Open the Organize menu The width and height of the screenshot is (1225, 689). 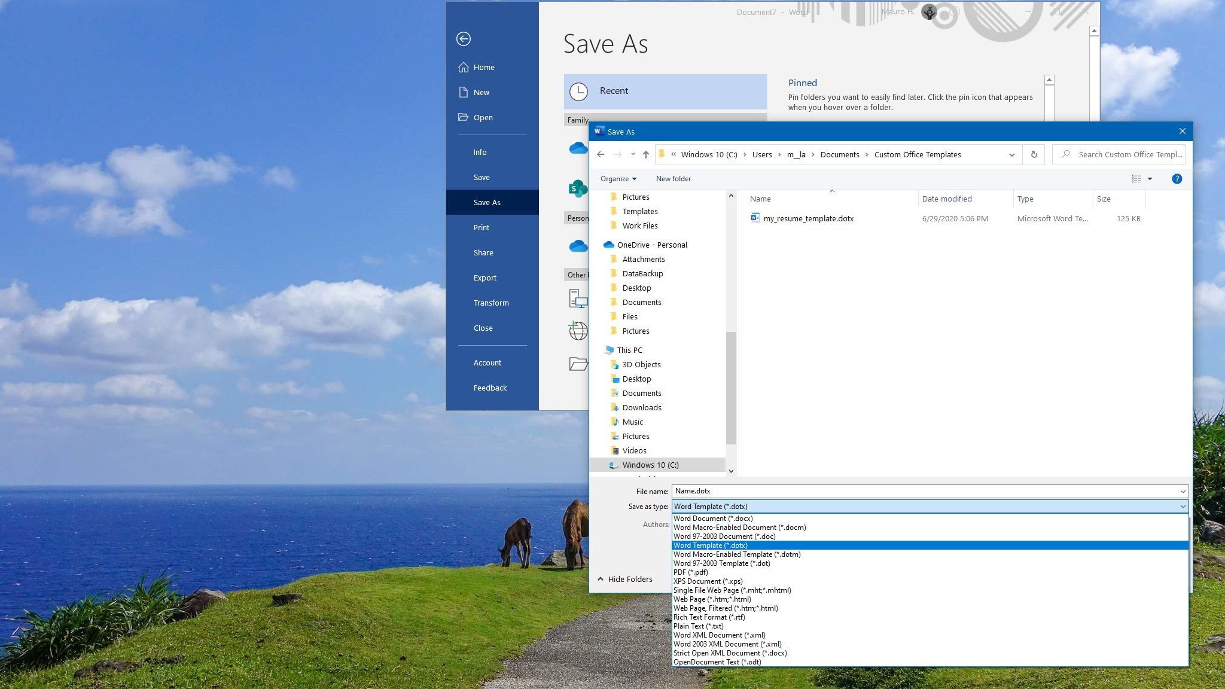point(618,179)
